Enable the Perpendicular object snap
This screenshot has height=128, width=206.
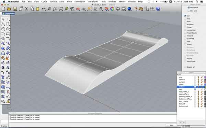[185, 33]
